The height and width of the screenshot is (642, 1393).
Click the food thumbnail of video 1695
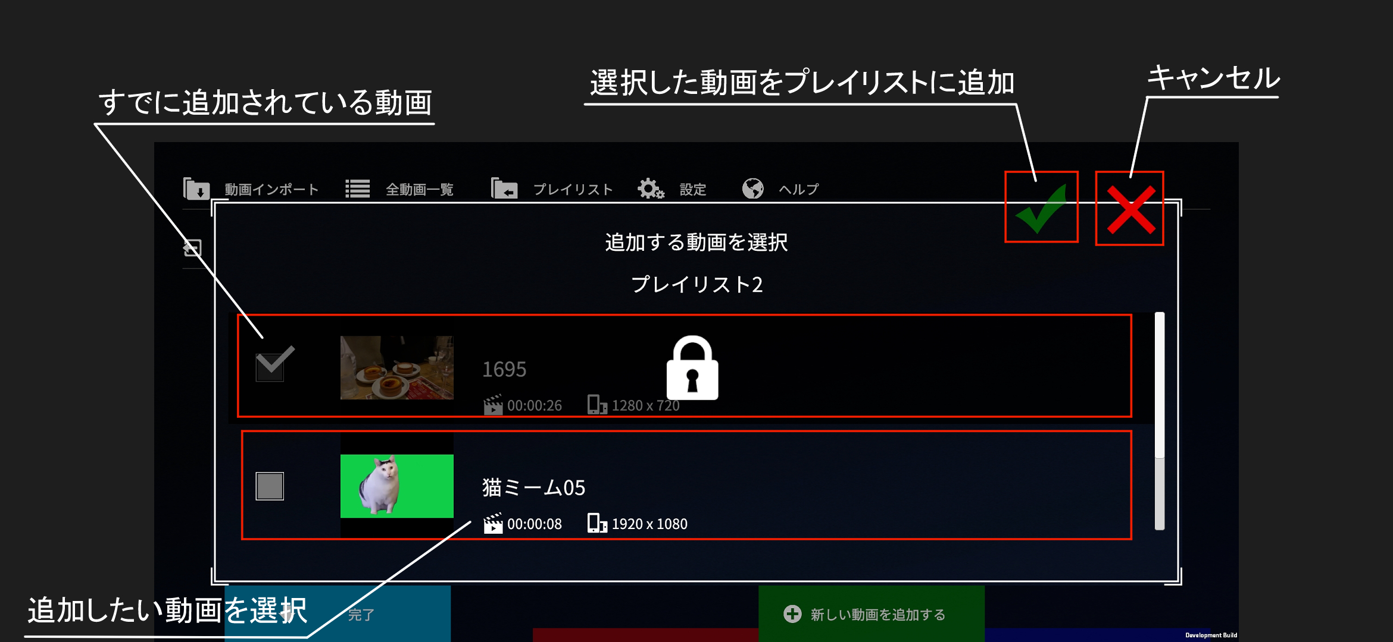pyautogui.click(x=397, y=367)
